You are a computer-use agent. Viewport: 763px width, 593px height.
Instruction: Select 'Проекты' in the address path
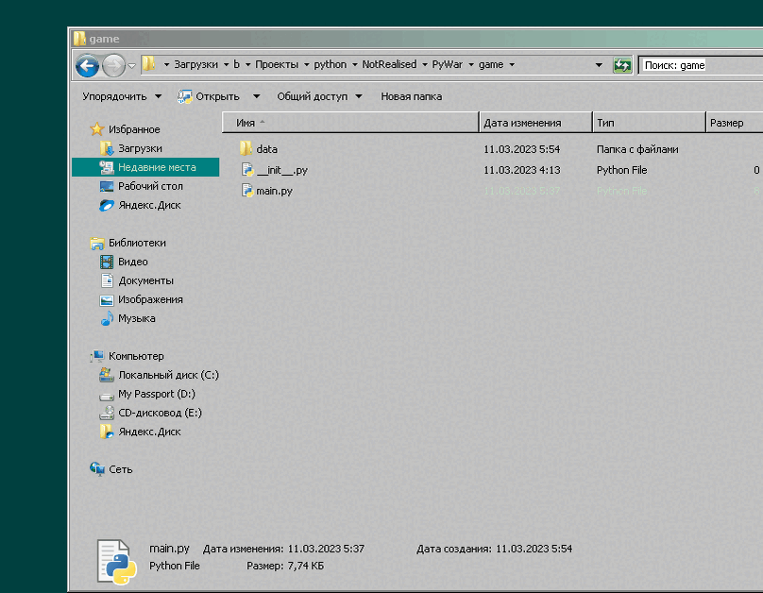click(277, 64)
